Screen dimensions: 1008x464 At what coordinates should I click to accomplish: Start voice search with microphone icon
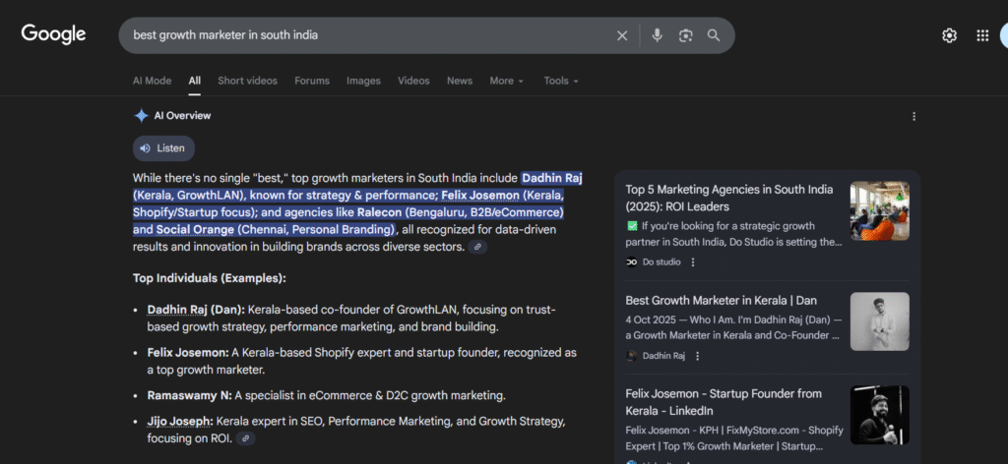coord(657,35)
